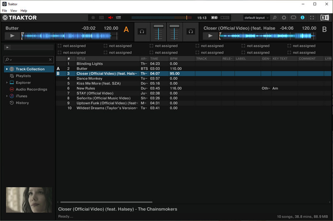
Task: Click the MIDI controller indicator icon
Action: 102,17
